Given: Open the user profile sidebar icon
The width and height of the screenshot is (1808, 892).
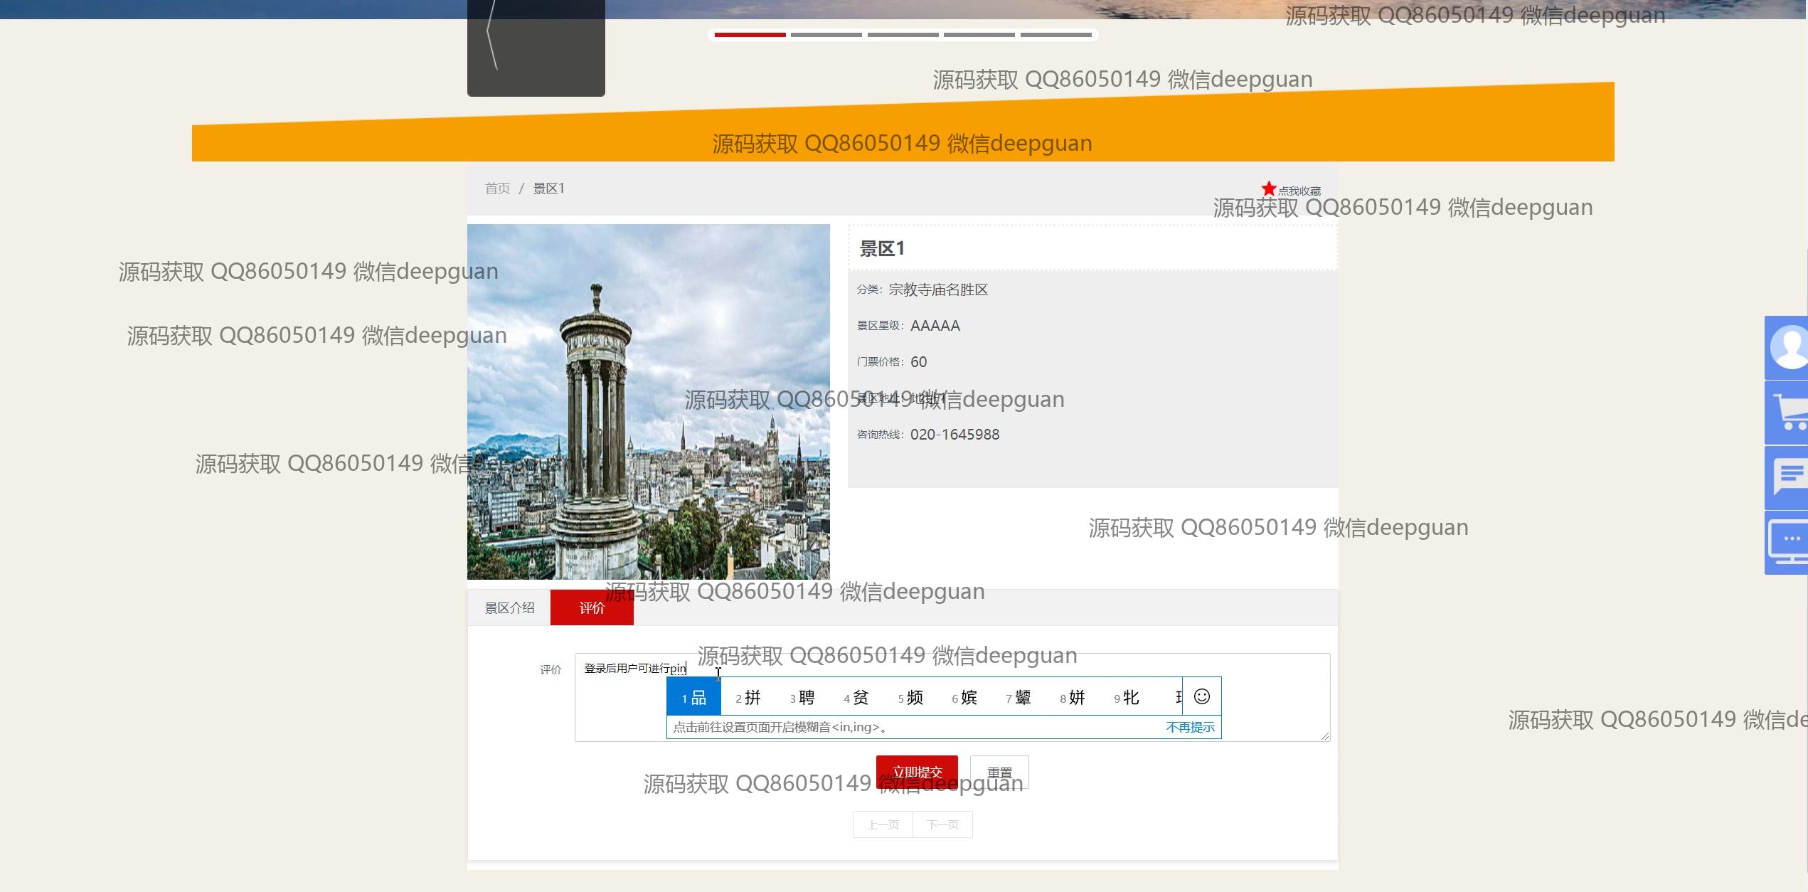Looking at the screenshot, I should 1787,348.
